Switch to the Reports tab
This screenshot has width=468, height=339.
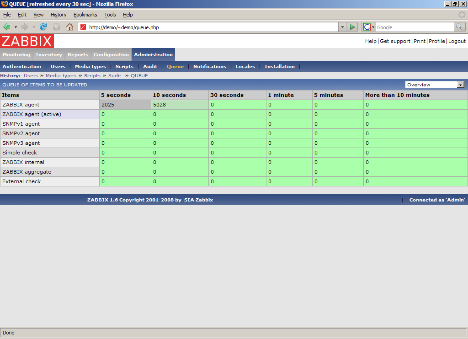point(78,55)
